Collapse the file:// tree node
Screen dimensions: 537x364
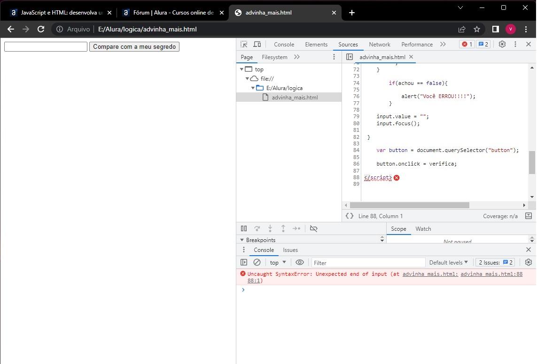(247, 79)
